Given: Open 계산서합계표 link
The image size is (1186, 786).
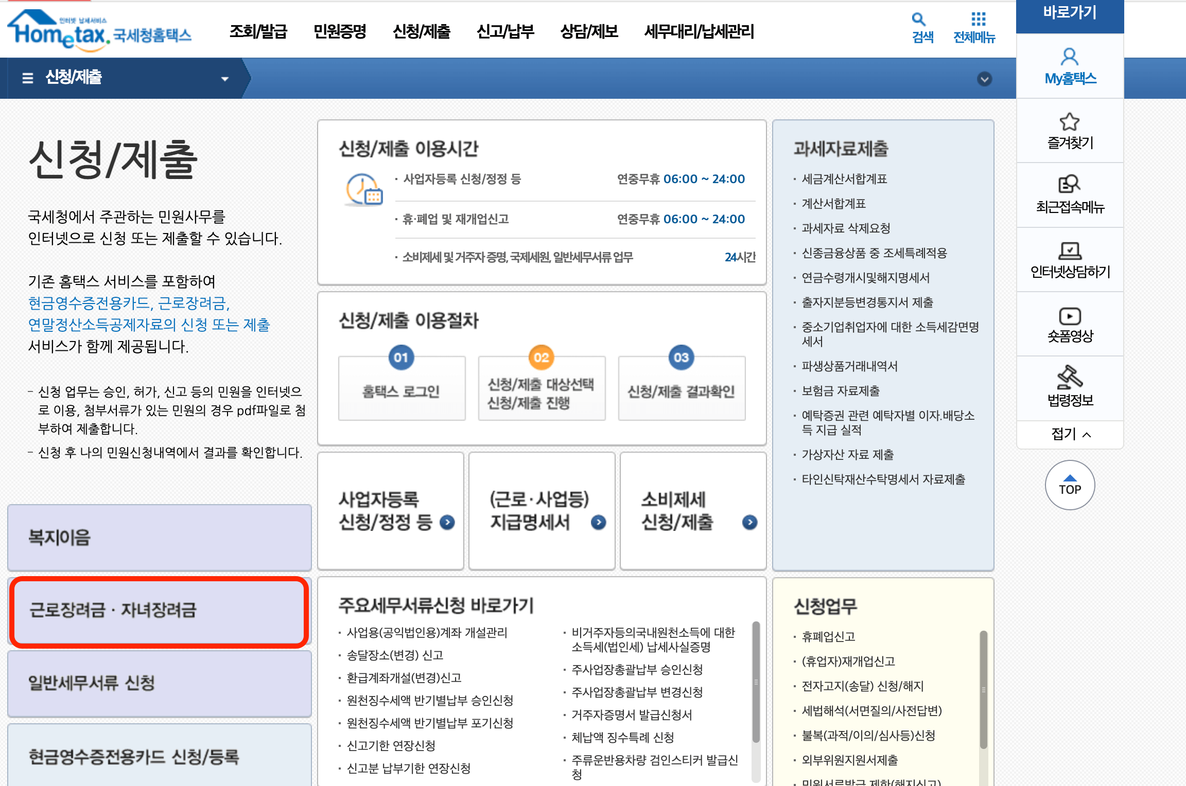Looking at the screenshot, I should tap(833, 204).
